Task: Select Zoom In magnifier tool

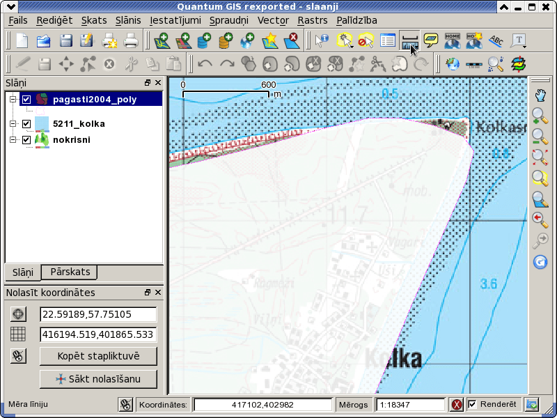Action: pos(540,116)
